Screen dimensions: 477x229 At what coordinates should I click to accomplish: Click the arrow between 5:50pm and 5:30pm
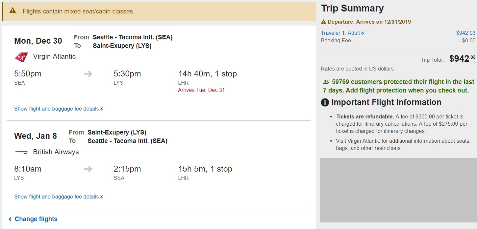[88, 74]
